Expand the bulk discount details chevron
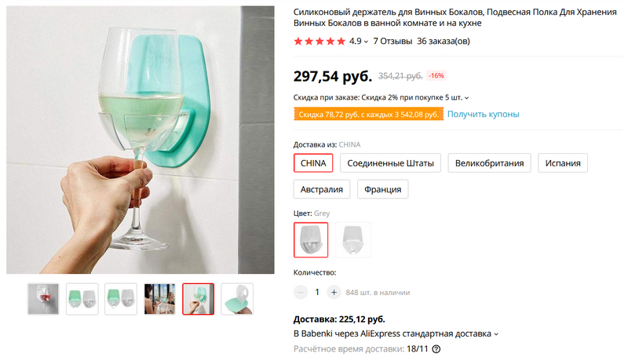 (467, 98)
